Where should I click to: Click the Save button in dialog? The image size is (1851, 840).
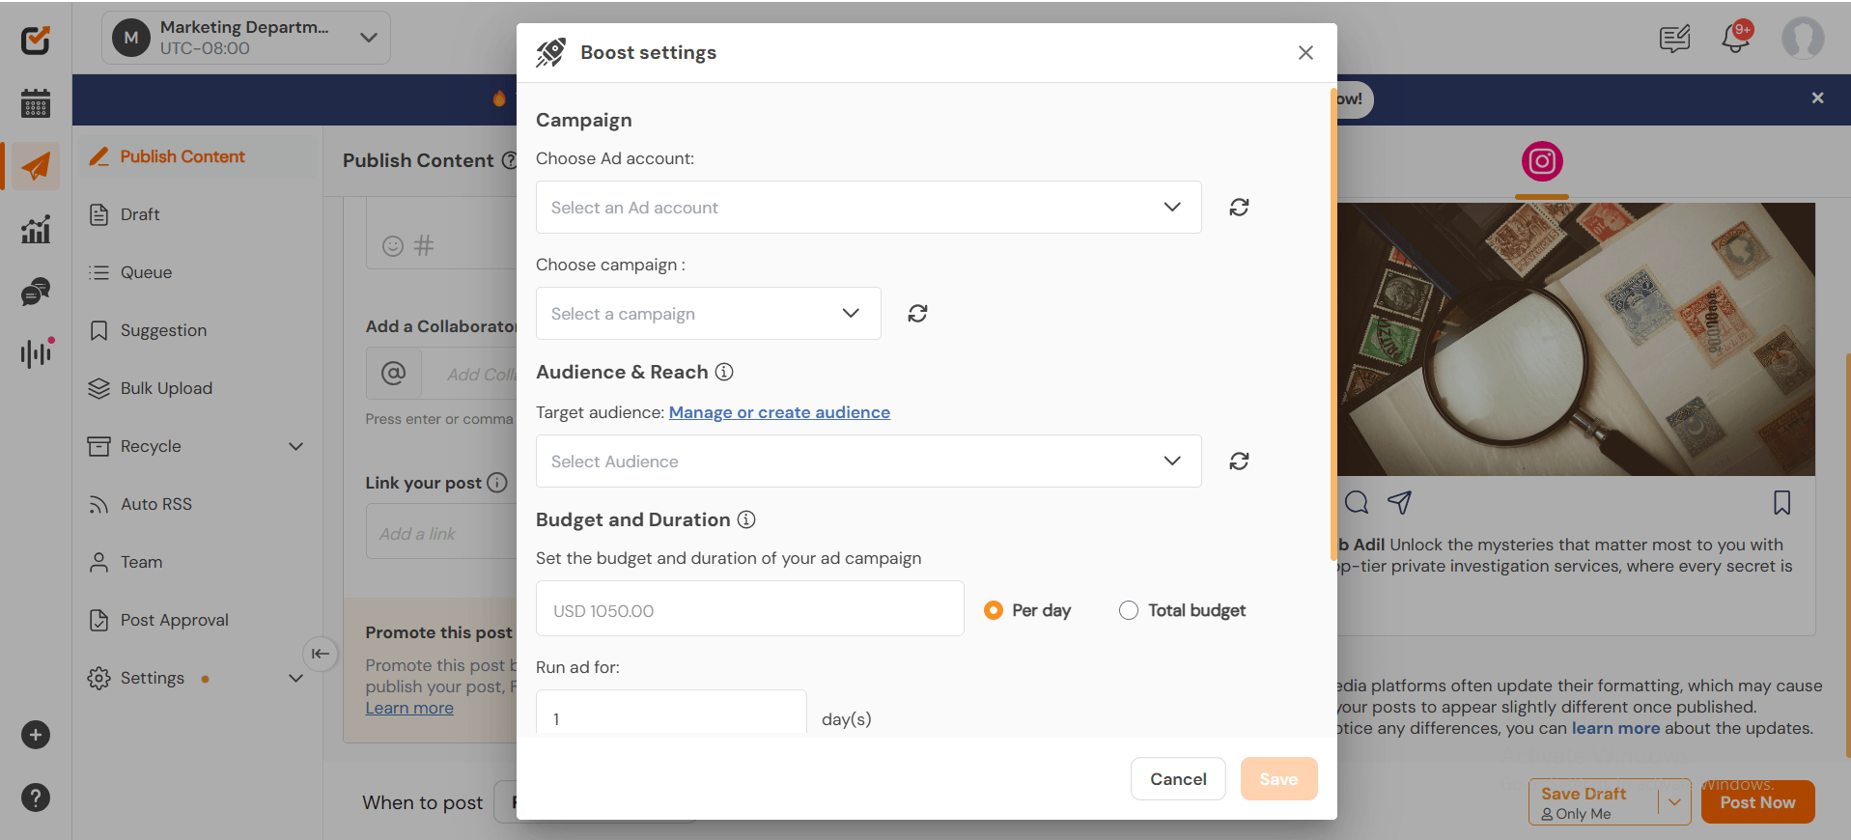point(1278,778)
